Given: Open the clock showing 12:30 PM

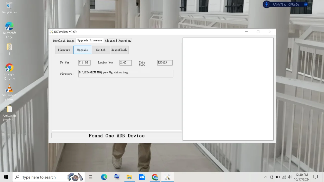Looking at the screenshot, I should 302,177.
